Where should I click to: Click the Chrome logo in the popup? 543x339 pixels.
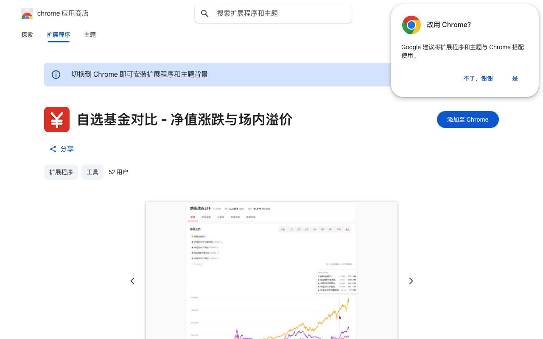point(411,25)
